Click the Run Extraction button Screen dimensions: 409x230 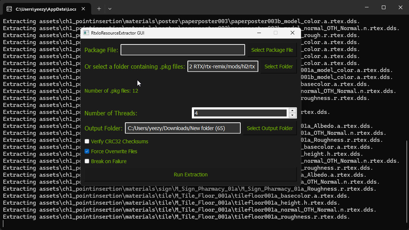pos(190,175)
